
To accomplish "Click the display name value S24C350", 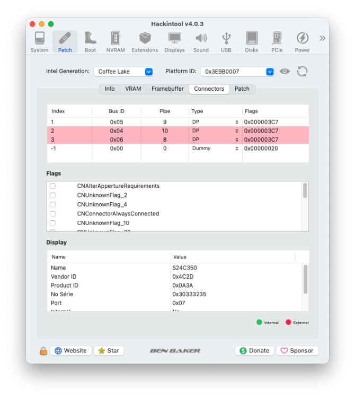I will (184, 268).
